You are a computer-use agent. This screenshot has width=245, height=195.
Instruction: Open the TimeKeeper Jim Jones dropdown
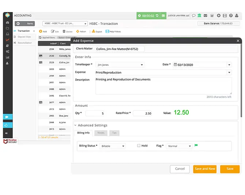point(120,65)
